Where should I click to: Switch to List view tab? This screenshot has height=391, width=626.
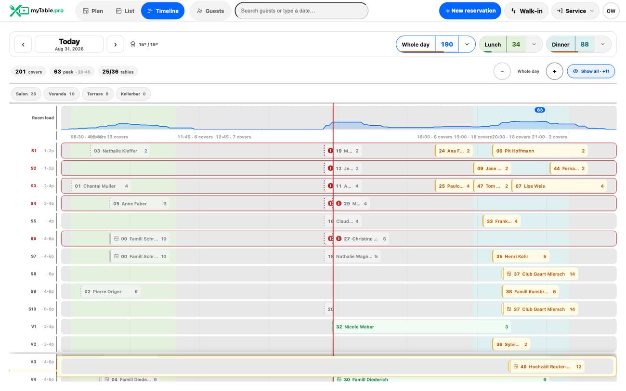[x=125, y=11]
